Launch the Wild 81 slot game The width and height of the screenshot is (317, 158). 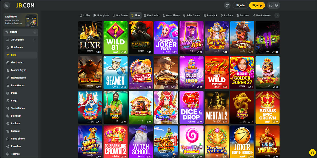[115, 38]
